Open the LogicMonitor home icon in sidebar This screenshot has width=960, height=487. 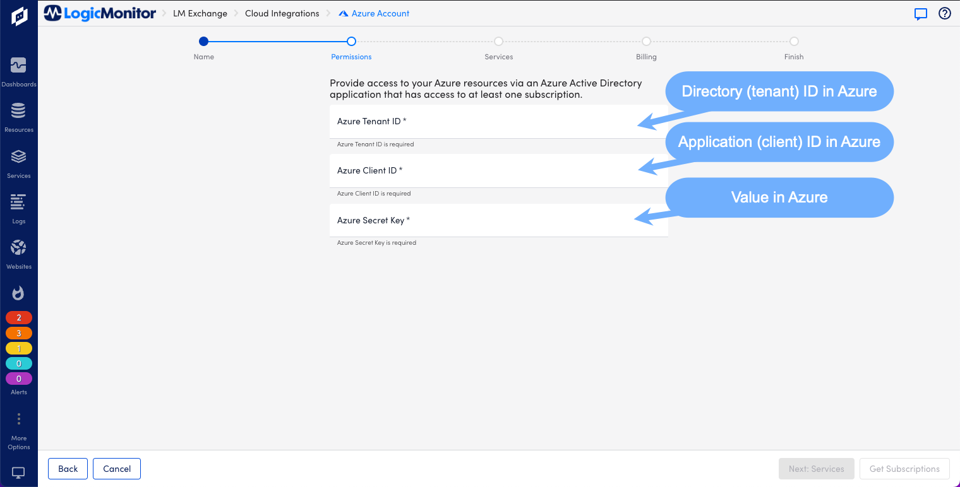coord(19,16)
